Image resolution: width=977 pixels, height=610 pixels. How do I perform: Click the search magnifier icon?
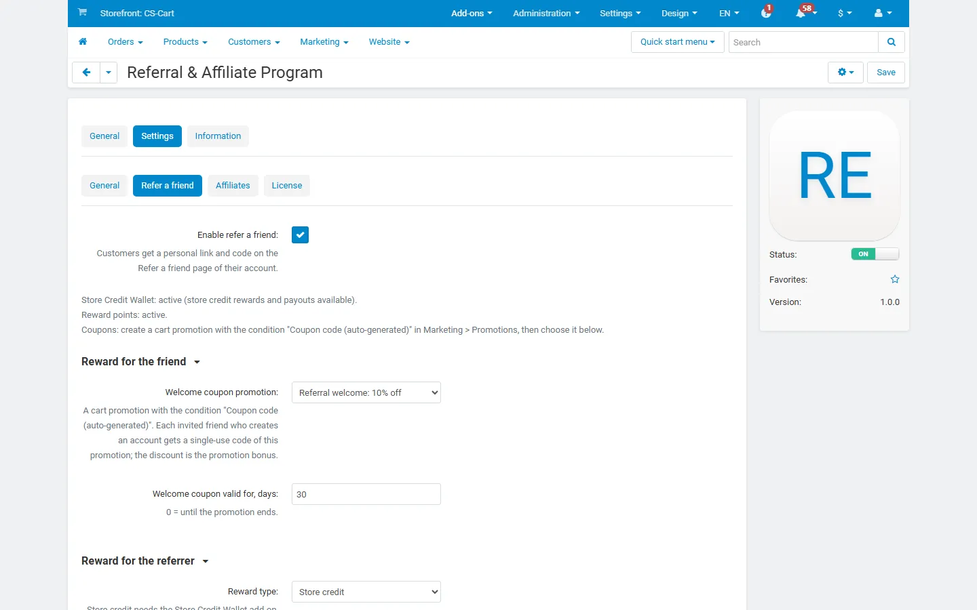tap(892, 42)
